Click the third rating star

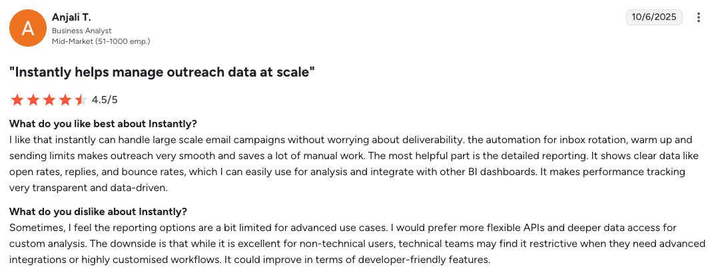(49, 100)
